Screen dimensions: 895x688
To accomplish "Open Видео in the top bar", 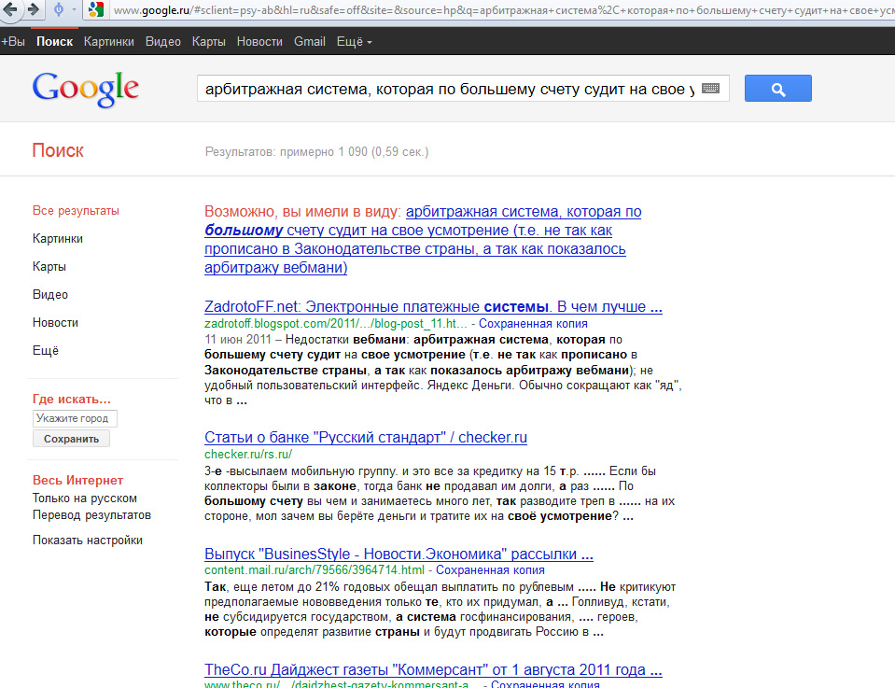I will coord(163,42).
